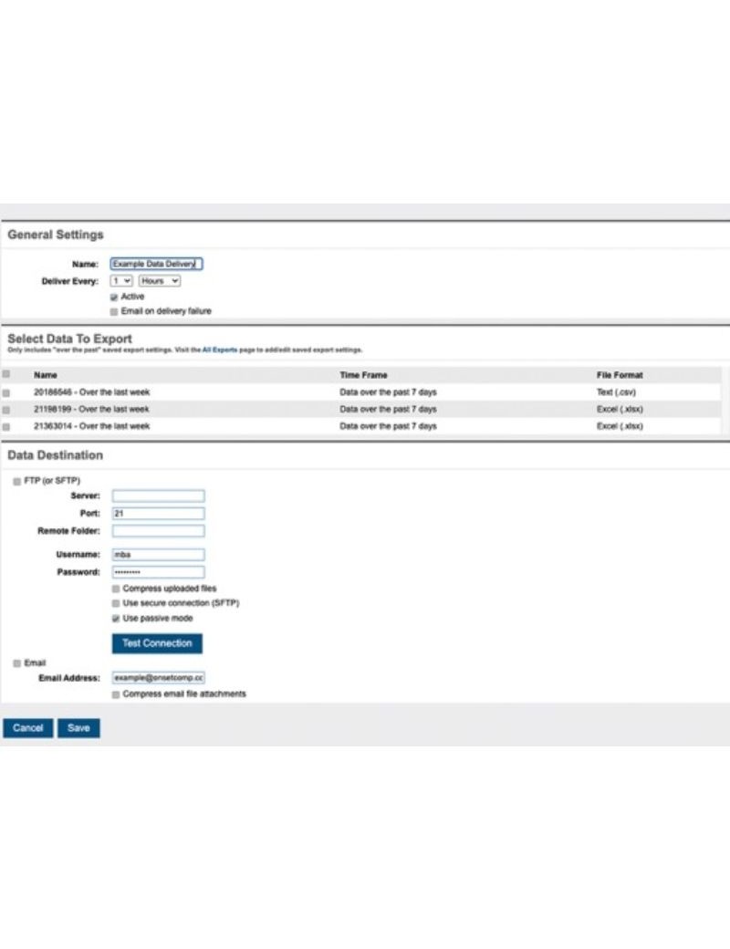The width and height of the screenshot is (730, 949).
Task: Toggle select-all checkbox in table header
Action: (7, 374)
